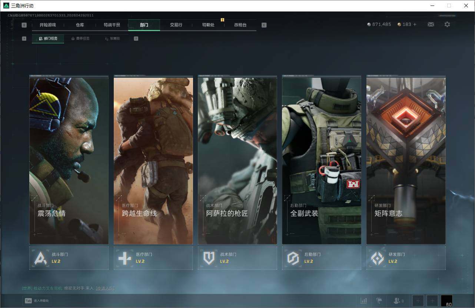Screen dimensions: 475x308
Task: Click the small square marker above 震荡危情
Action: coord(34,198)
